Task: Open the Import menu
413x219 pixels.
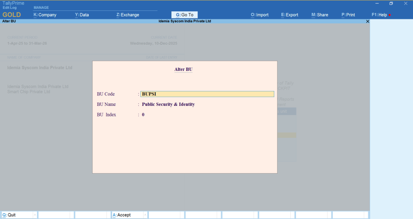Action: [x=259, y=15]
